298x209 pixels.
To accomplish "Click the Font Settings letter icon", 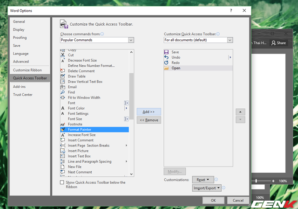I will tap(63, 114).
